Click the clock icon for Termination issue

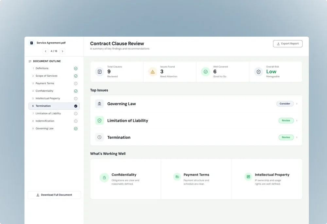99,137
